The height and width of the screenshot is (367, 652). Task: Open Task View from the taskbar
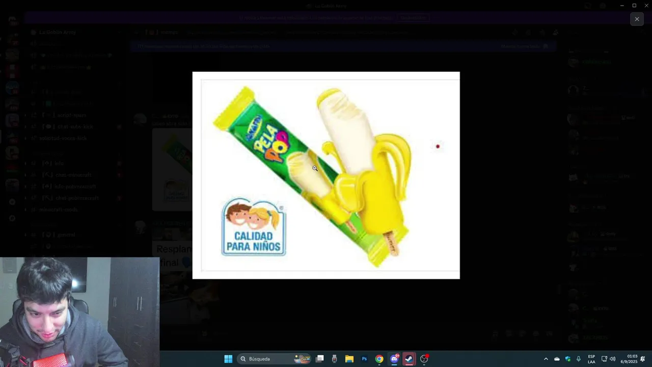tap(320, 359)
